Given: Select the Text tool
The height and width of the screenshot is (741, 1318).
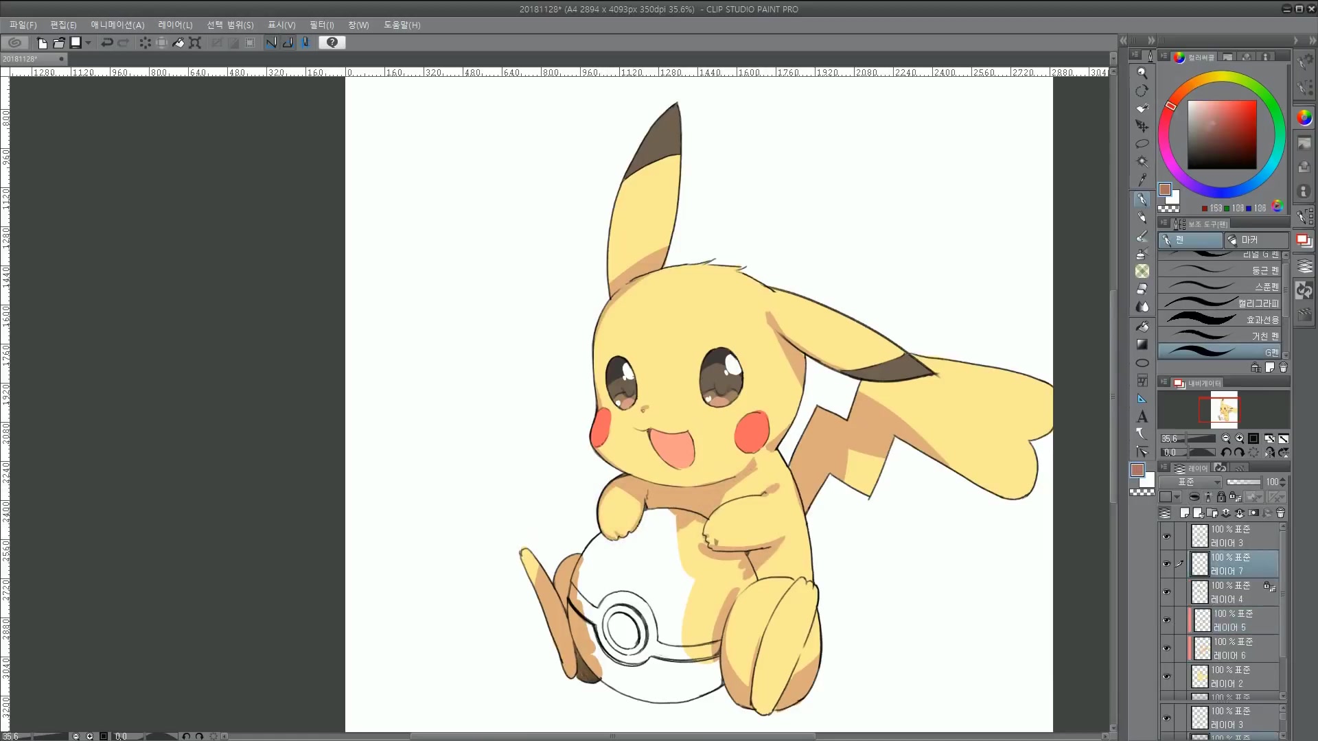Looking at the screenshot, I should pos(1142,416).
